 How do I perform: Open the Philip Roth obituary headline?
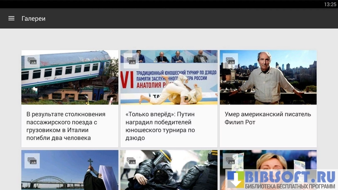[x=267, y=118]
